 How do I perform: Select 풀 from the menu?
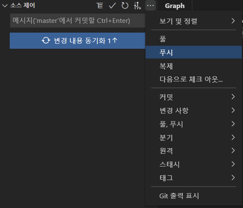[193, 39]
